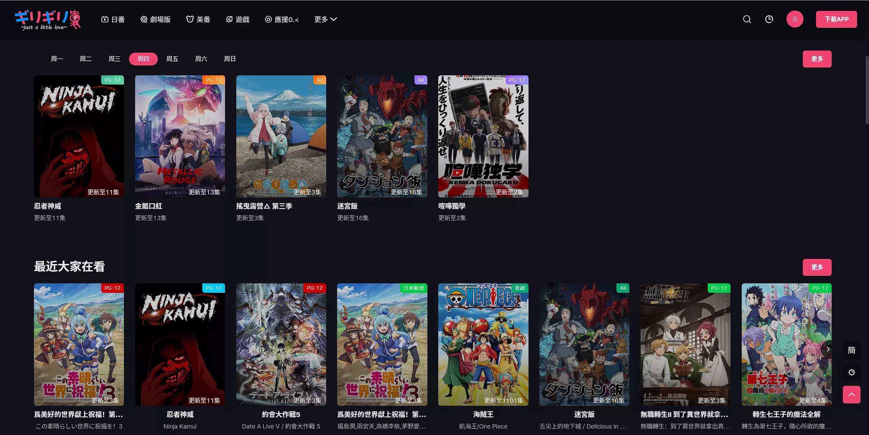Viewport: 869px width, 435px height.
Task: Open the 劇場版 menu item
Action: pyautogui.click(x=155, y=19)
